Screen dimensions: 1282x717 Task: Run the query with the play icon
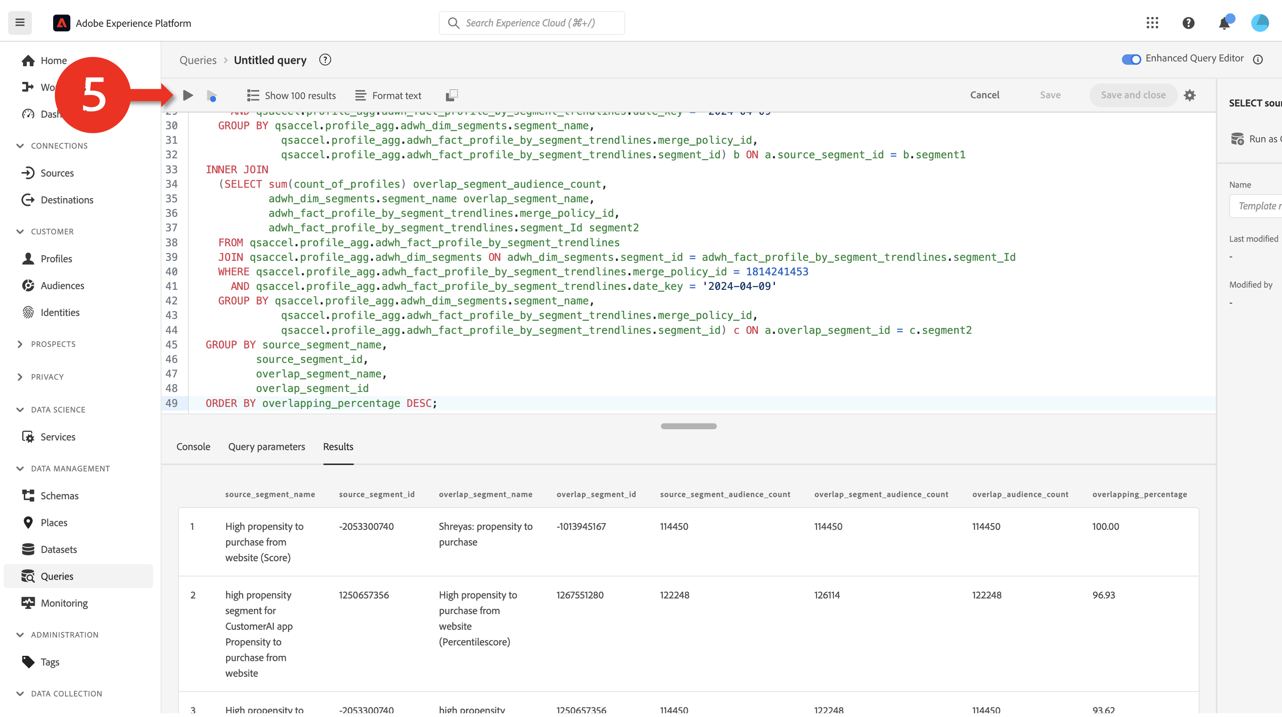point(188,95)
